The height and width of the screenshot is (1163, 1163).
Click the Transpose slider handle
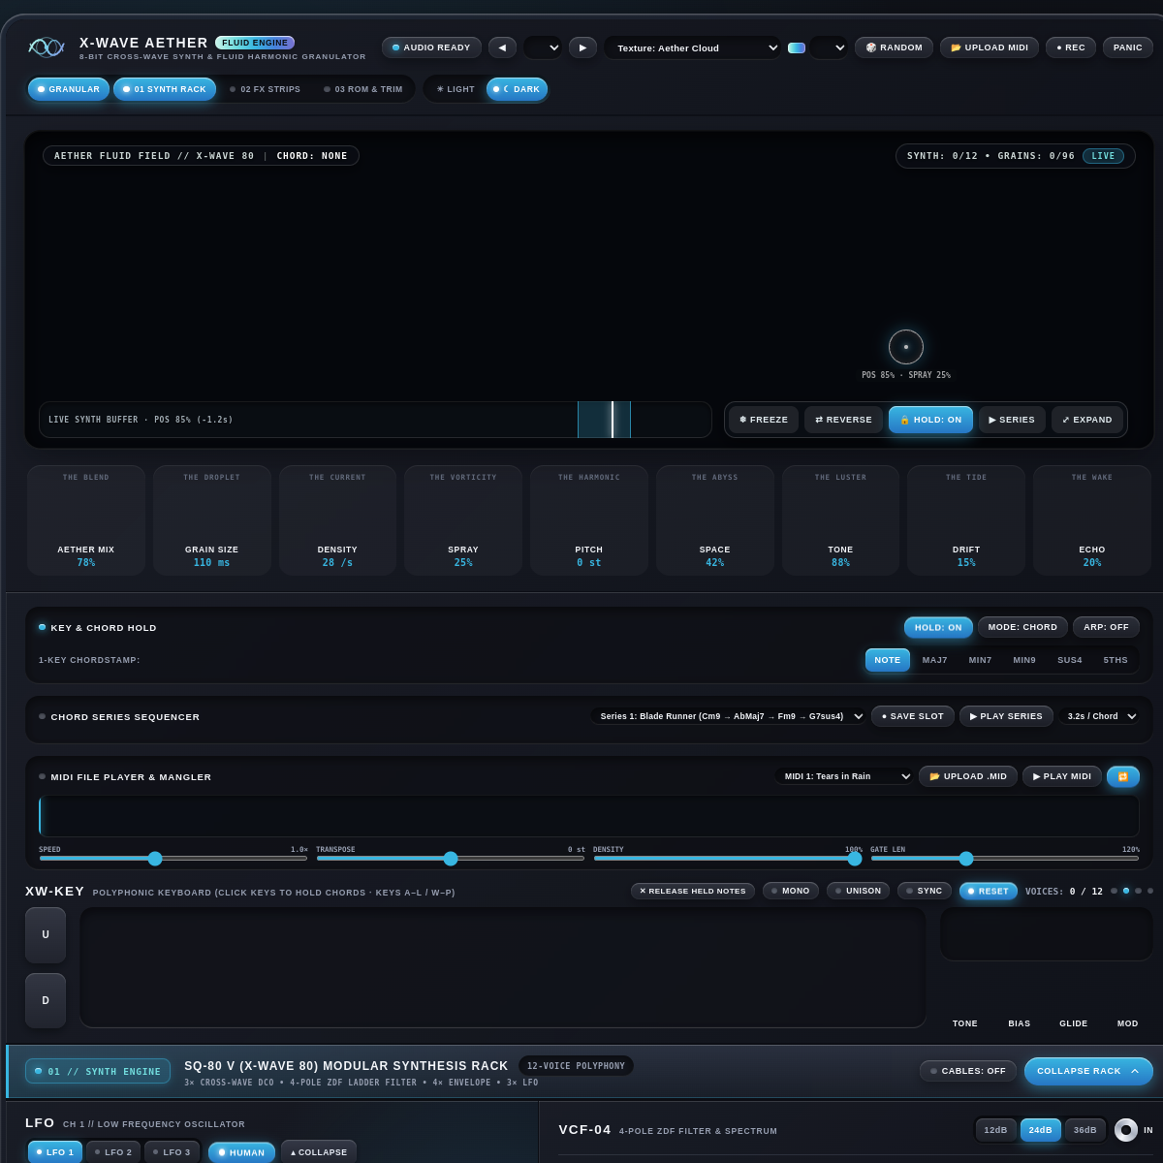(x=451, y=858)
